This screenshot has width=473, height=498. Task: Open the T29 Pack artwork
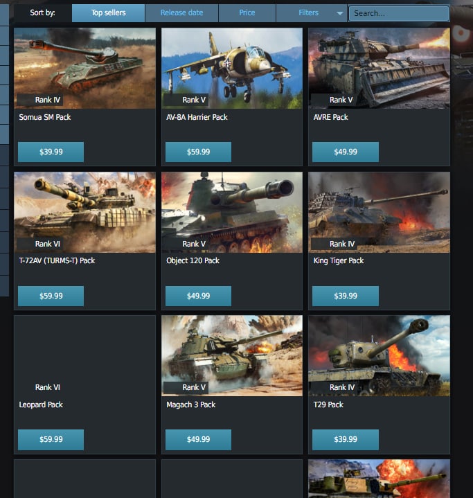379,356
